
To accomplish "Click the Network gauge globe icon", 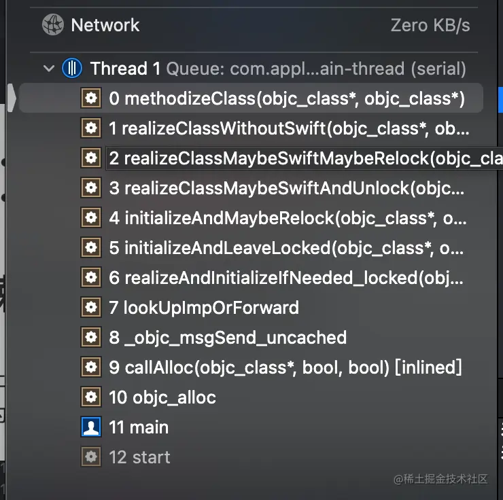I will click(x=53, y=24).
